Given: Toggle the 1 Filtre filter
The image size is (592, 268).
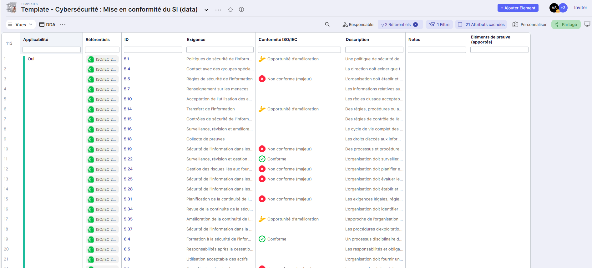Looking at the screenshot, I should [439, 24].
